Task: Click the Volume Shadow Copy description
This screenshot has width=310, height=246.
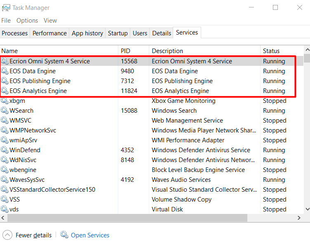Action: 181,199
